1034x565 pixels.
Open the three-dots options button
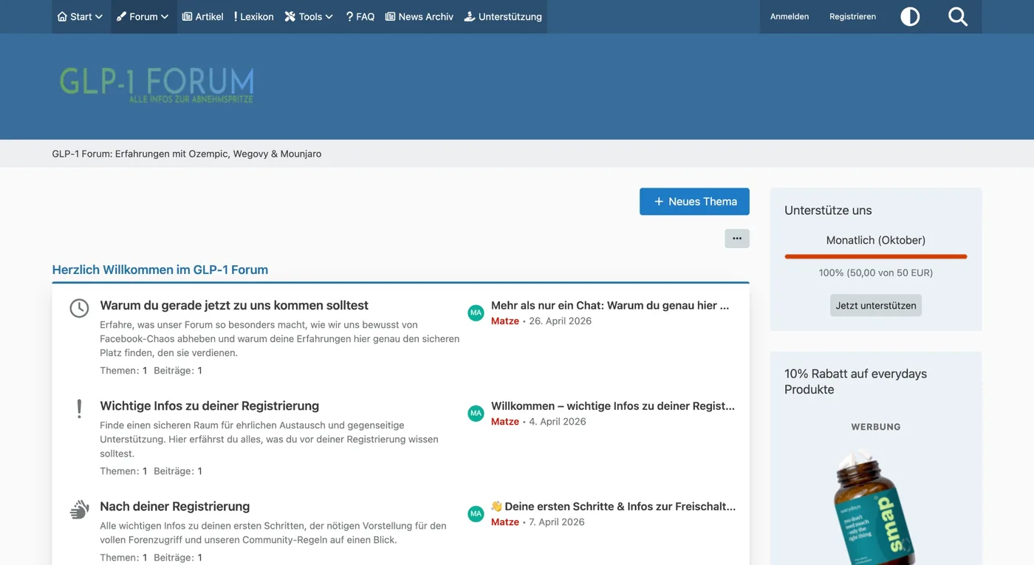coord(737,239)
